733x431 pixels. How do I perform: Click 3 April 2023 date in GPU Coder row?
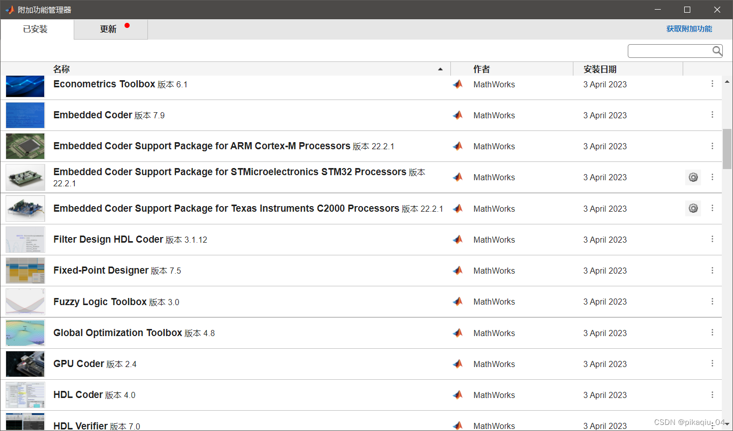(x=605, y=364)
